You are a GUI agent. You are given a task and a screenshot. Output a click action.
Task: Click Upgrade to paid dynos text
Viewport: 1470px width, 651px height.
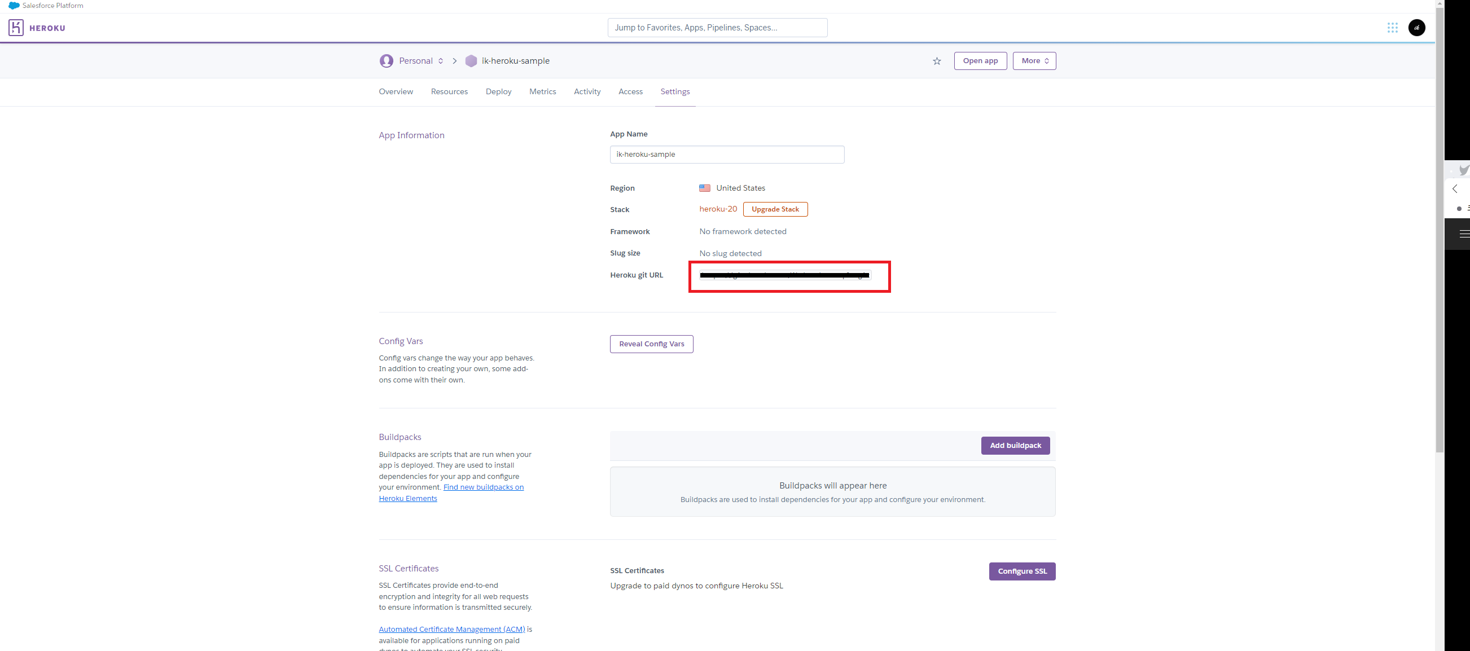pyautogui.click(x=696, y=586)
